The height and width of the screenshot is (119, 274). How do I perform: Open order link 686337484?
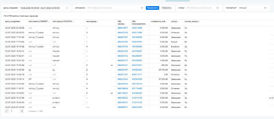pyautogui.click(x=123, y=42)
